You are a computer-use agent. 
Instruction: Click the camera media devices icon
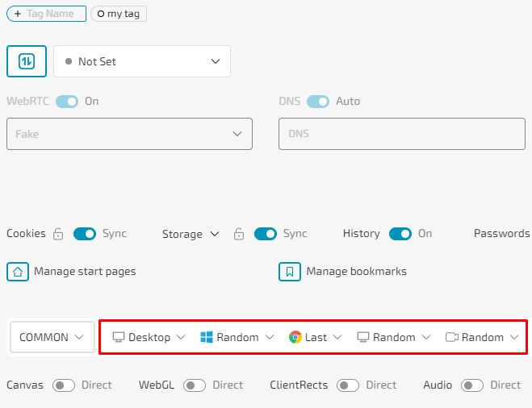tap(451, 337)
